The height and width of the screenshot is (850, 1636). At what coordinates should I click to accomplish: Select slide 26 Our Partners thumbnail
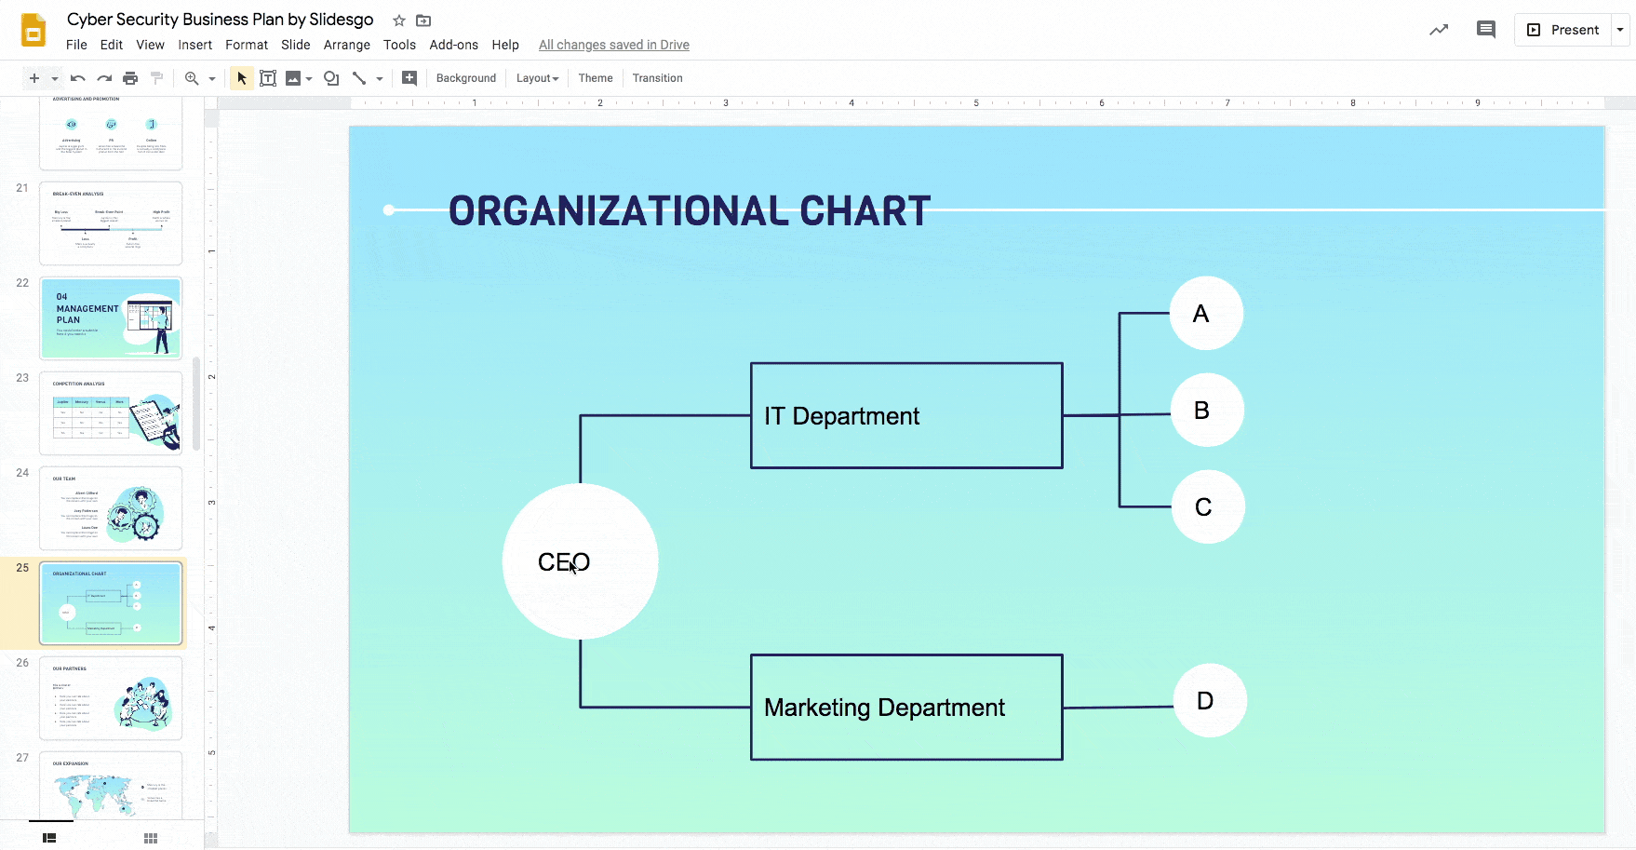[x=111, y=698]
